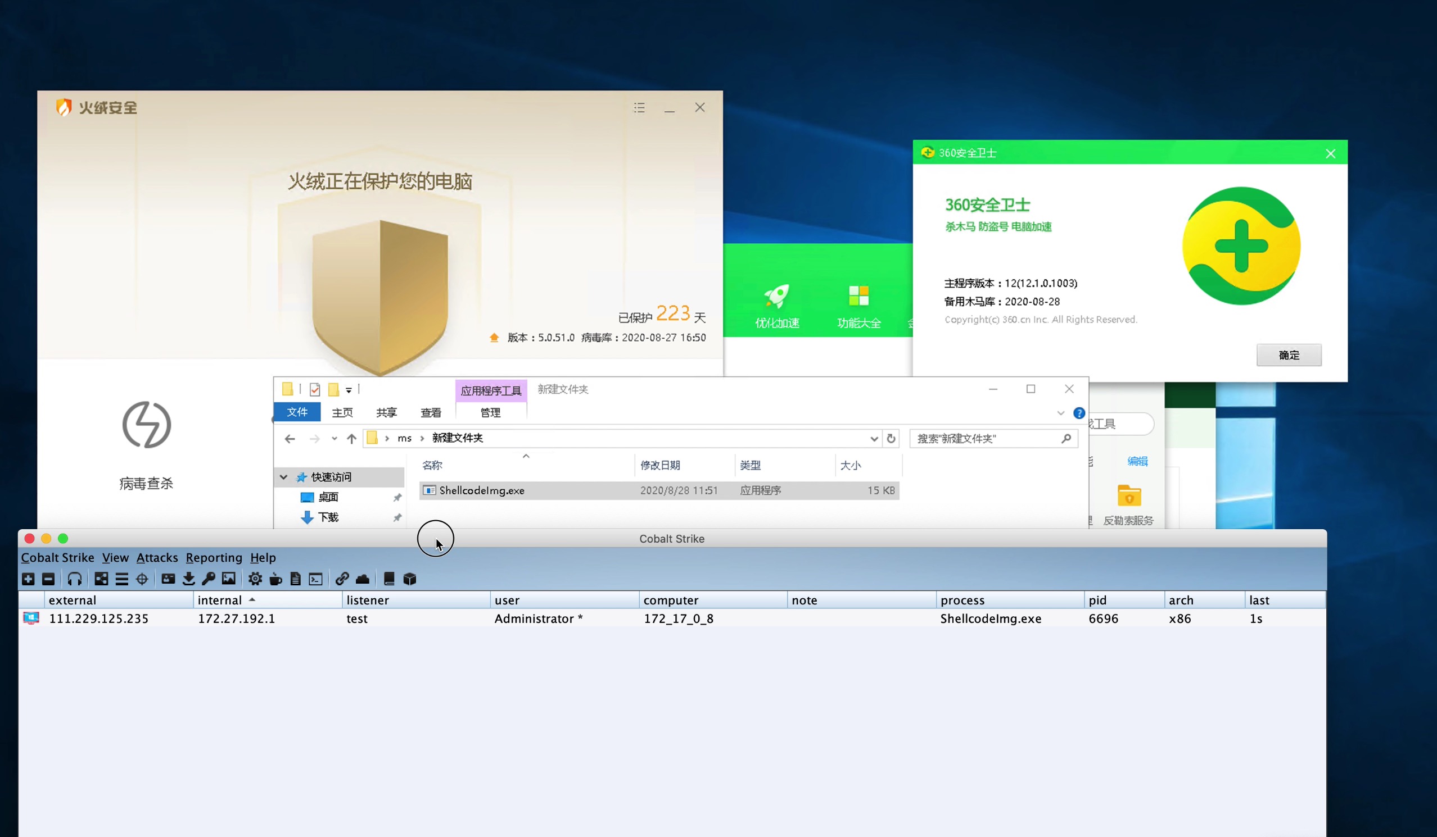Screen dimensions: 1437x837
Task: Open the address bar history dropdown
Action: pos(874,438)
